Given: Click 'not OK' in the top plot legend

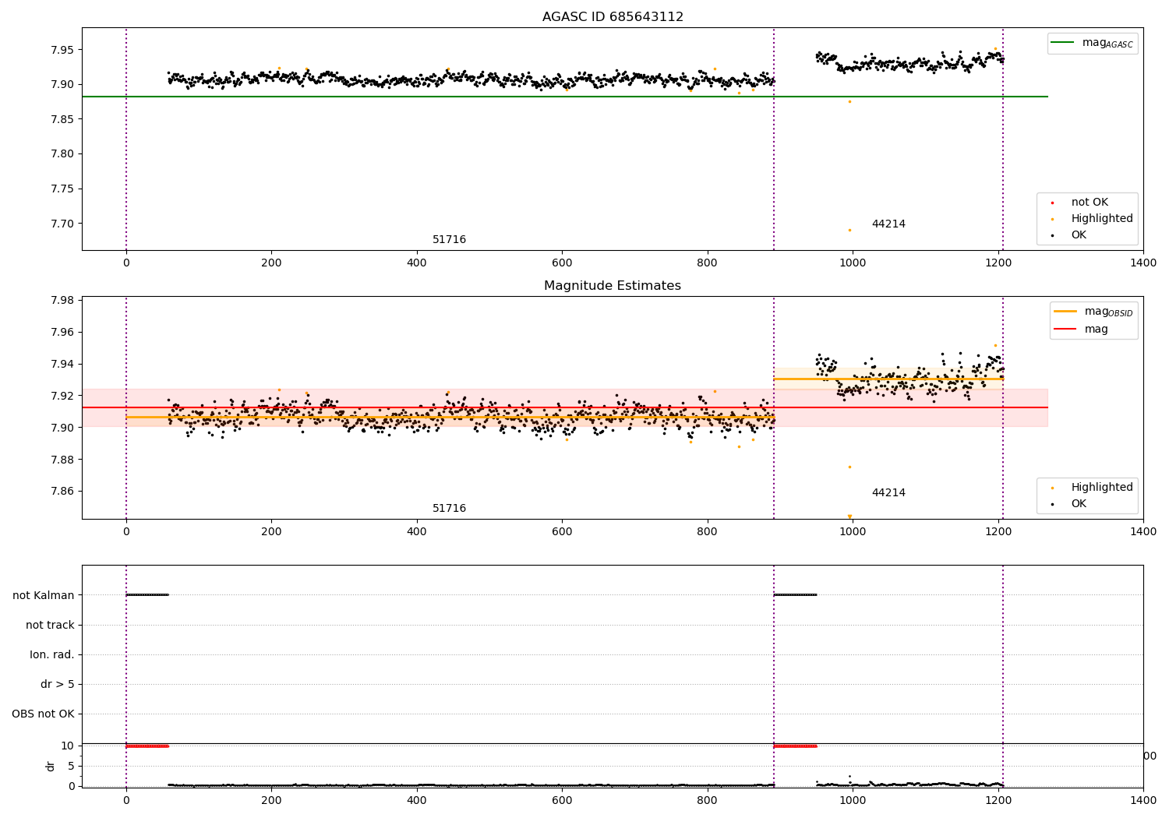Looking at the screenshot, I should point(1090,202).
